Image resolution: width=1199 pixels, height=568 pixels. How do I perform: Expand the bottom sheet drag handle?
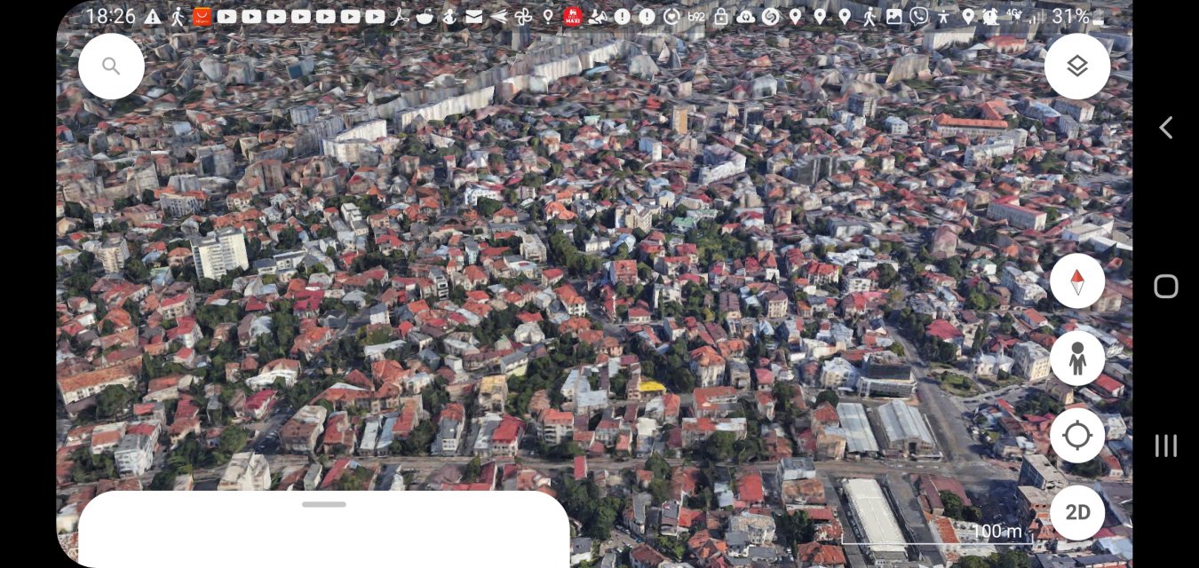[323, 504]
